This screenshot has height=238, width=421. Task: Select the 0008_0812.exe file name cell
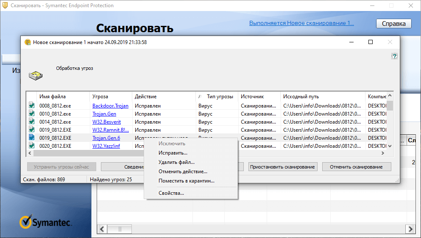click(x=55, y=106)
